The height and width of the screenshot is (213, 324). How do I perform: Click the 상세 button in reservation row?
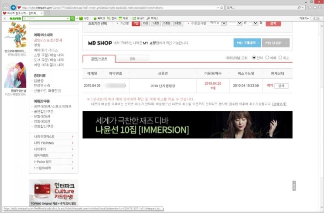click(x=281, y=86)
